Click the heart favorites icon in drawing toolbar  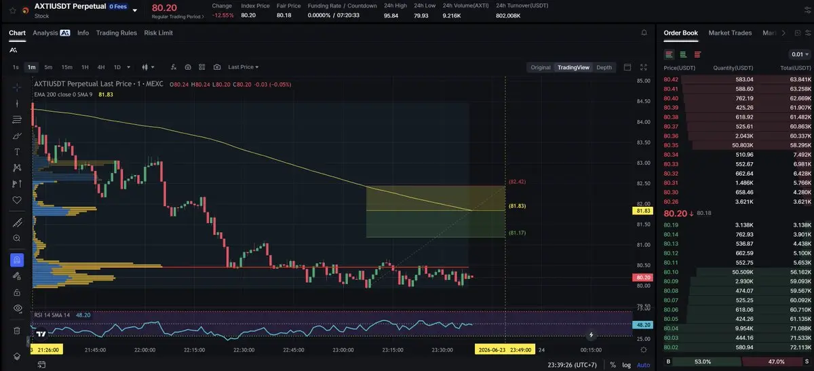coord(17,200)
